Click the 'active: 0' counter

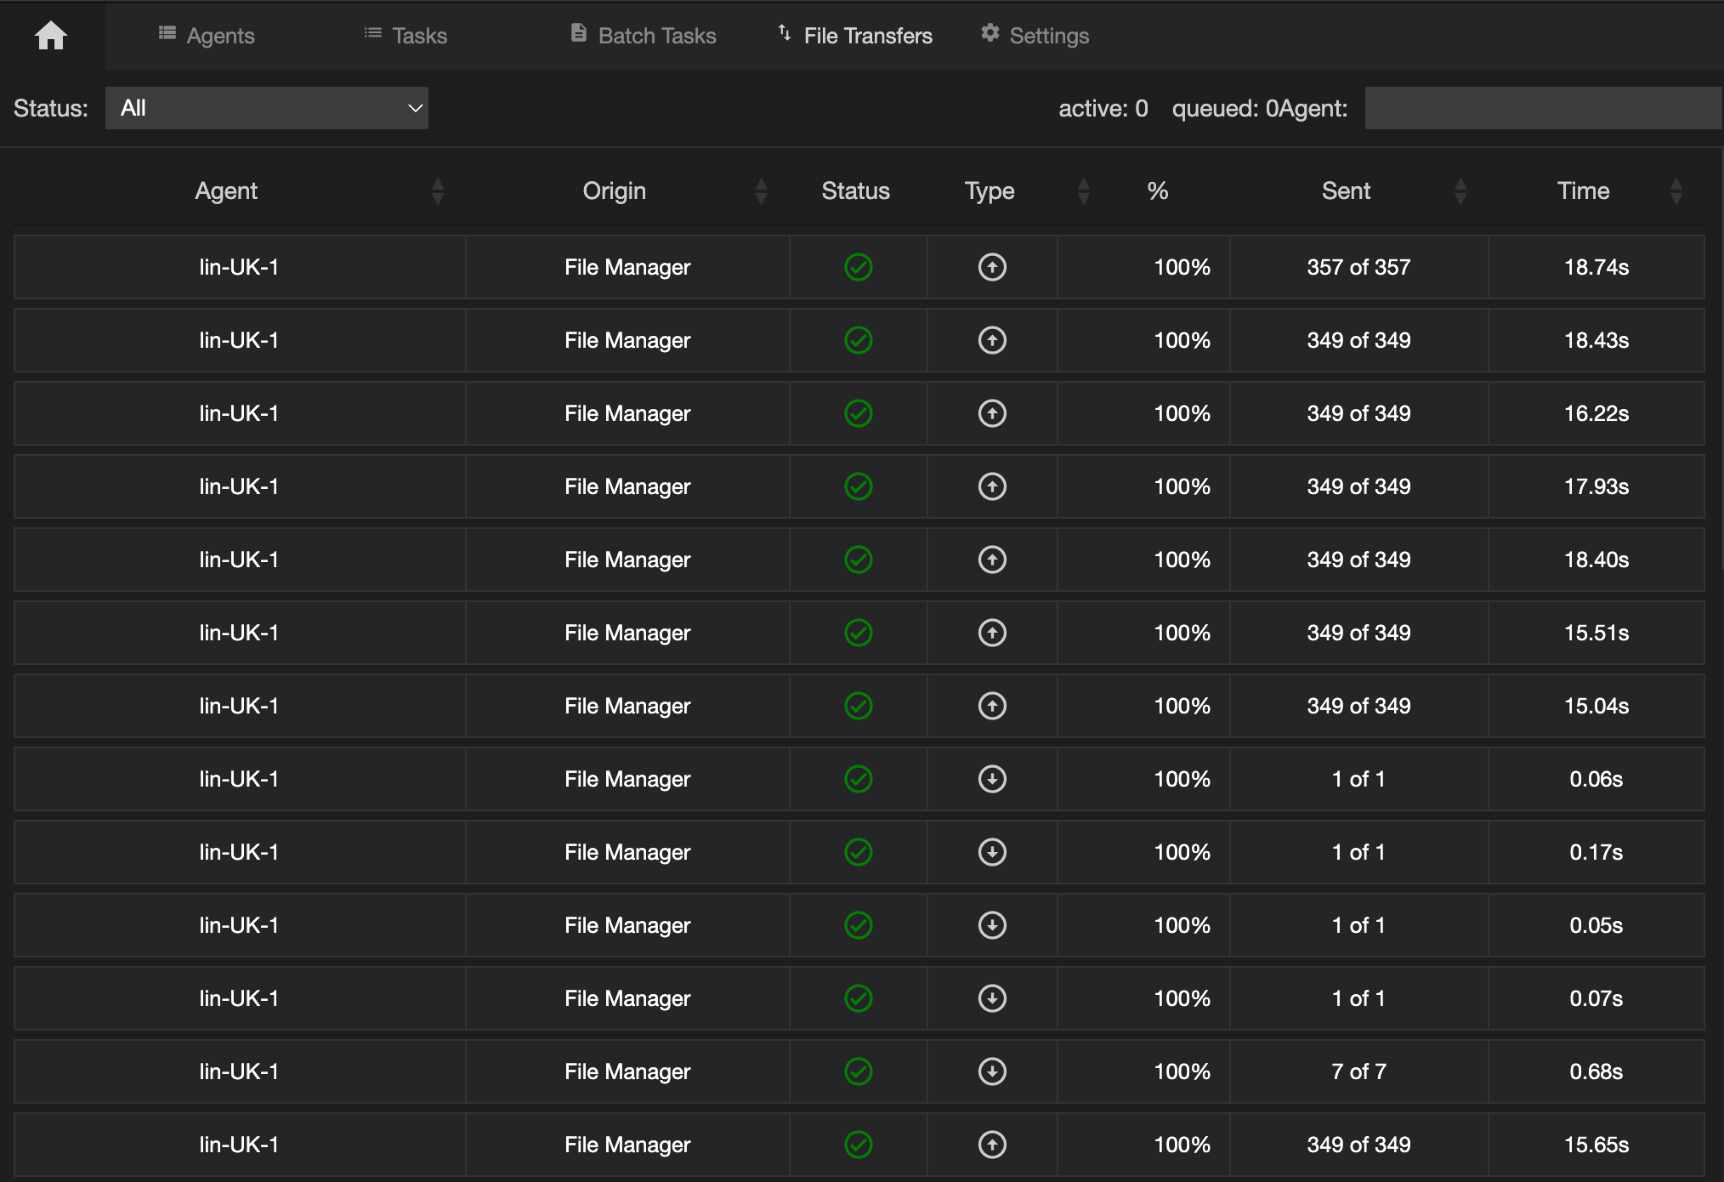point(1103,108)
